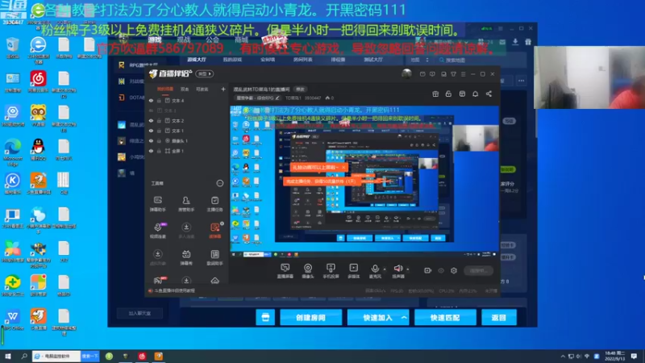Image resolution: width=645 pixels, height=363 pixels.
Task: Open the 手机投屏 phone casting option
Action: 331,271
